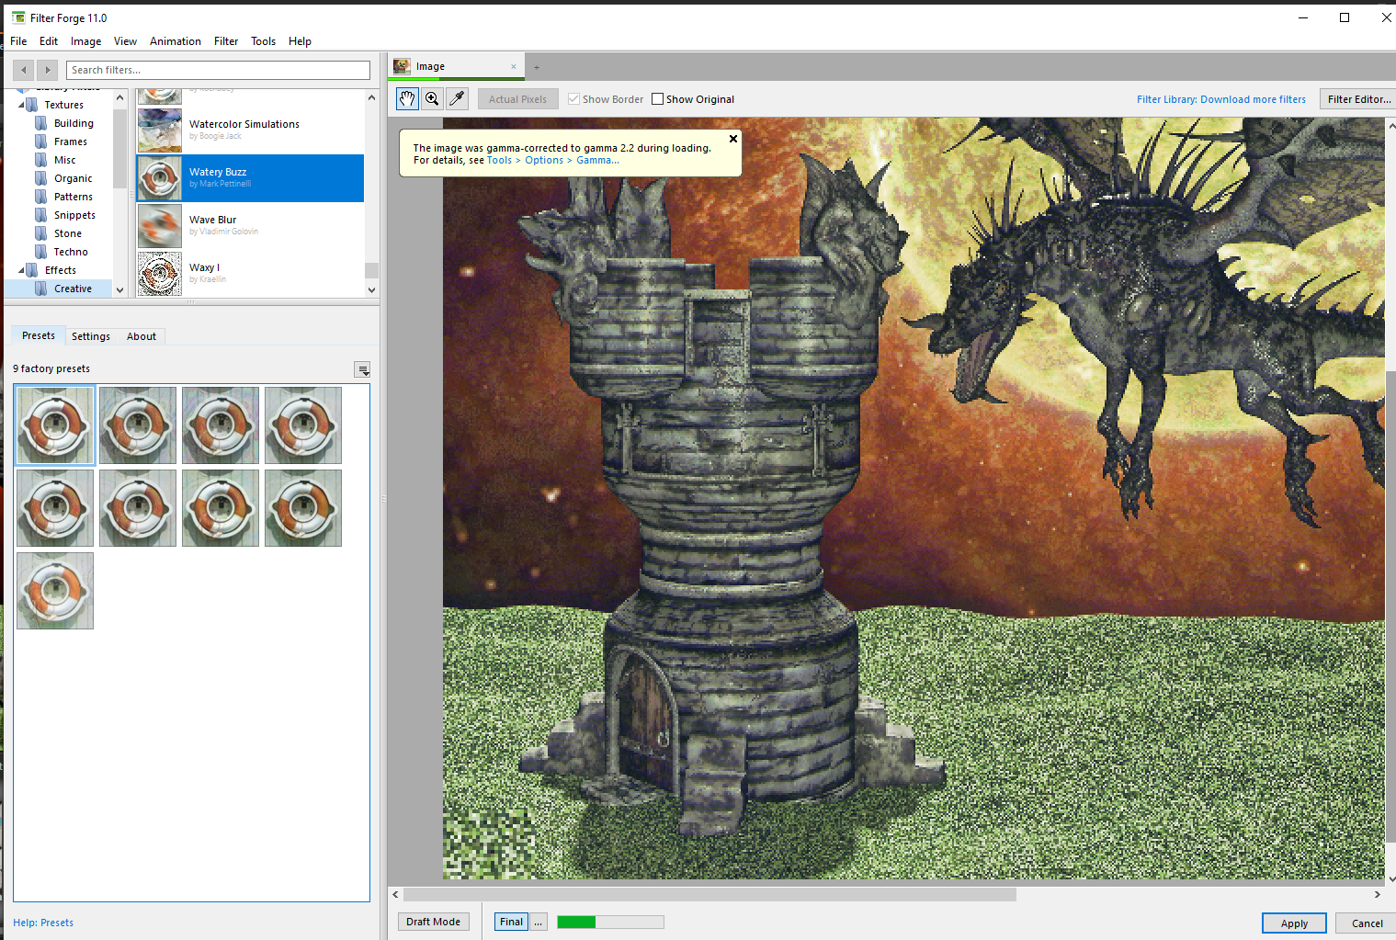Select the Effects category label
The image size is (1396, 940).
(x=61, y=270)
